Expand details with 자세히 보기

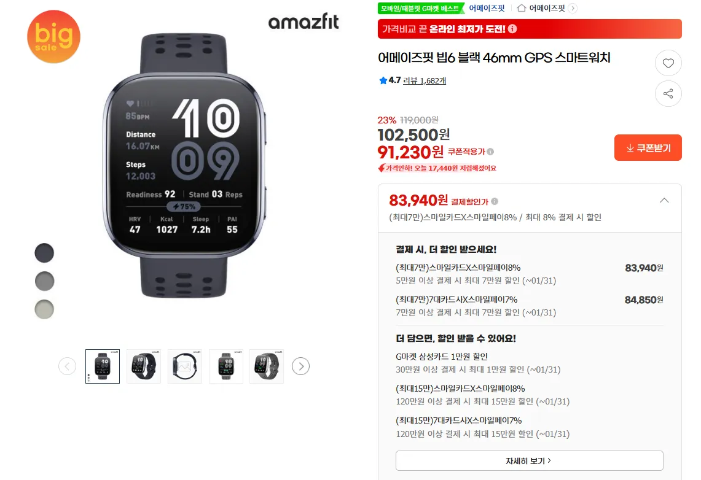[x=530, y=460]
